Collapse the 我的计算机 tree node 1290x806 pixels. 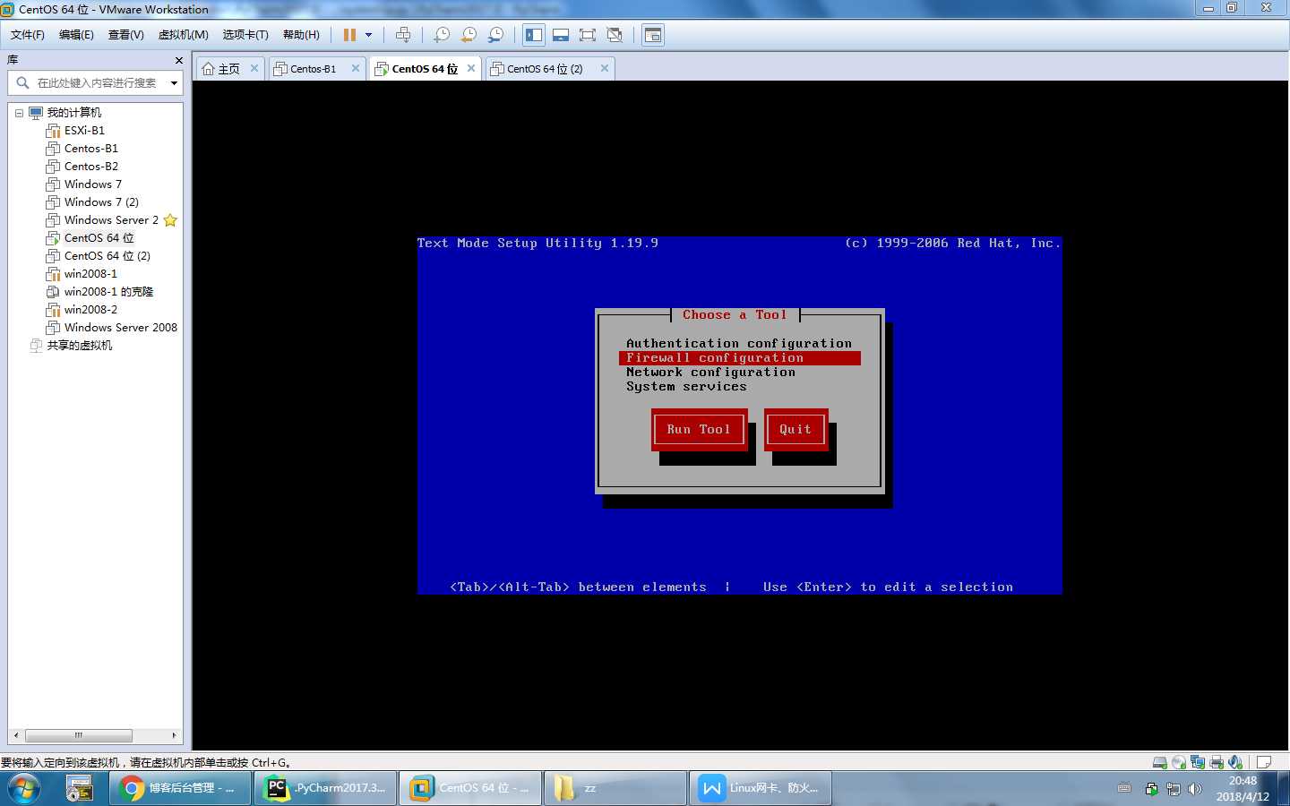point(19,113)
